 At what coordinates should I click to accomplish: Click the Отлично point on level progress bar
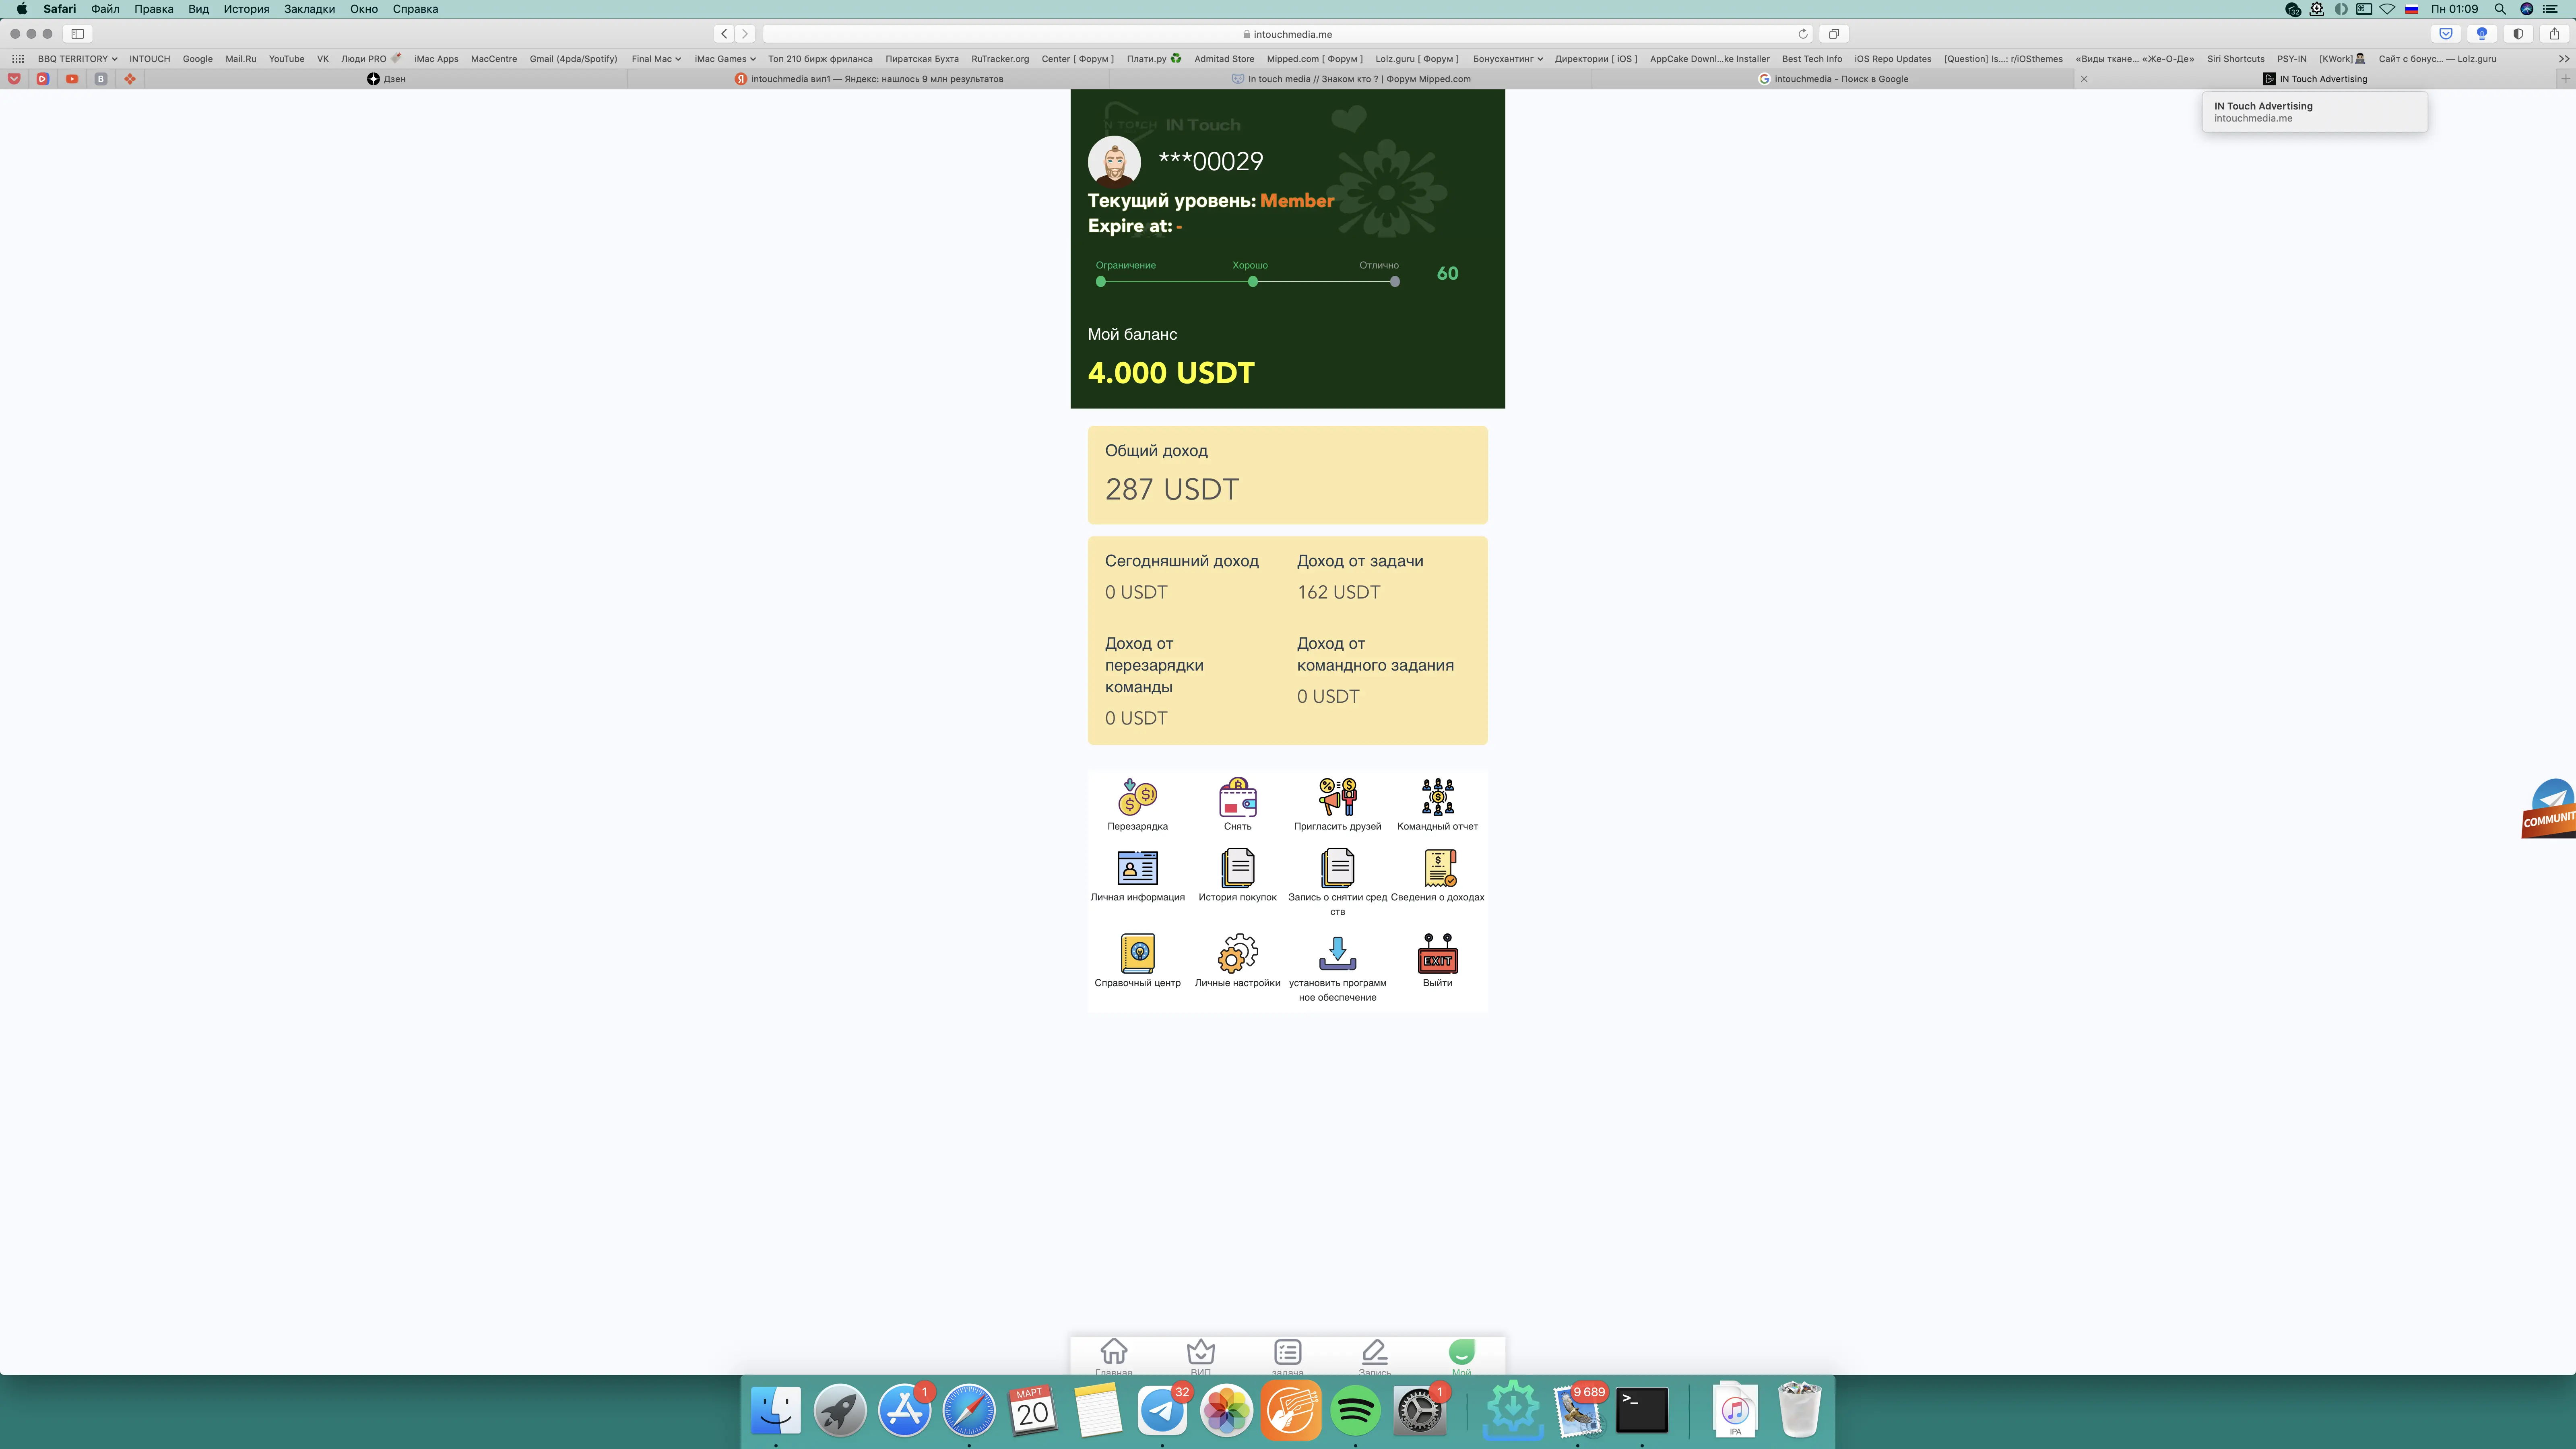1395,282
